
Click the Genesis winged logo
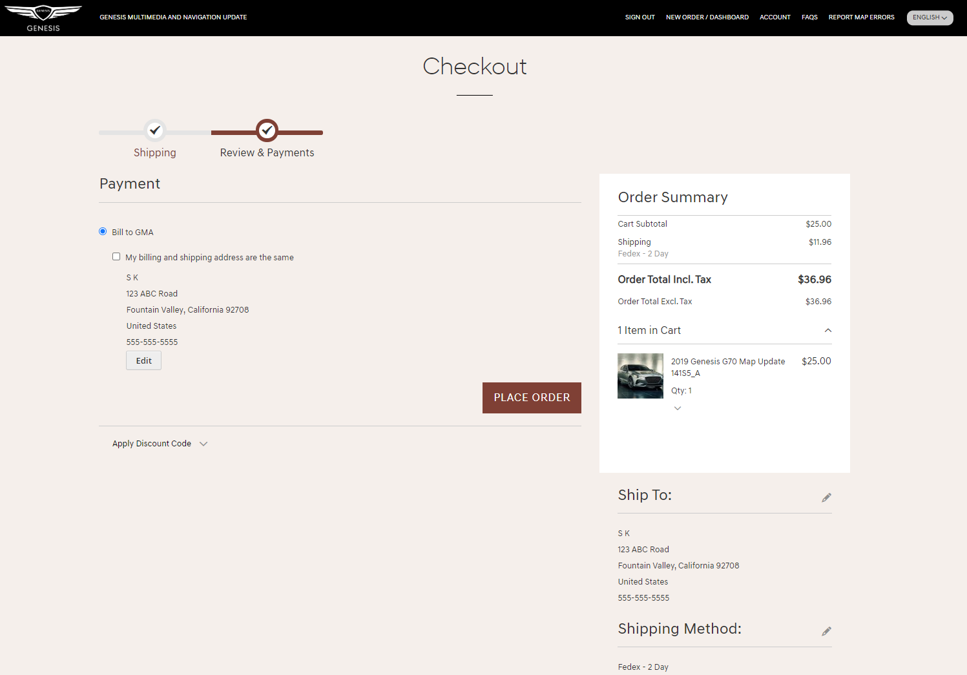[x=43, y=18]
